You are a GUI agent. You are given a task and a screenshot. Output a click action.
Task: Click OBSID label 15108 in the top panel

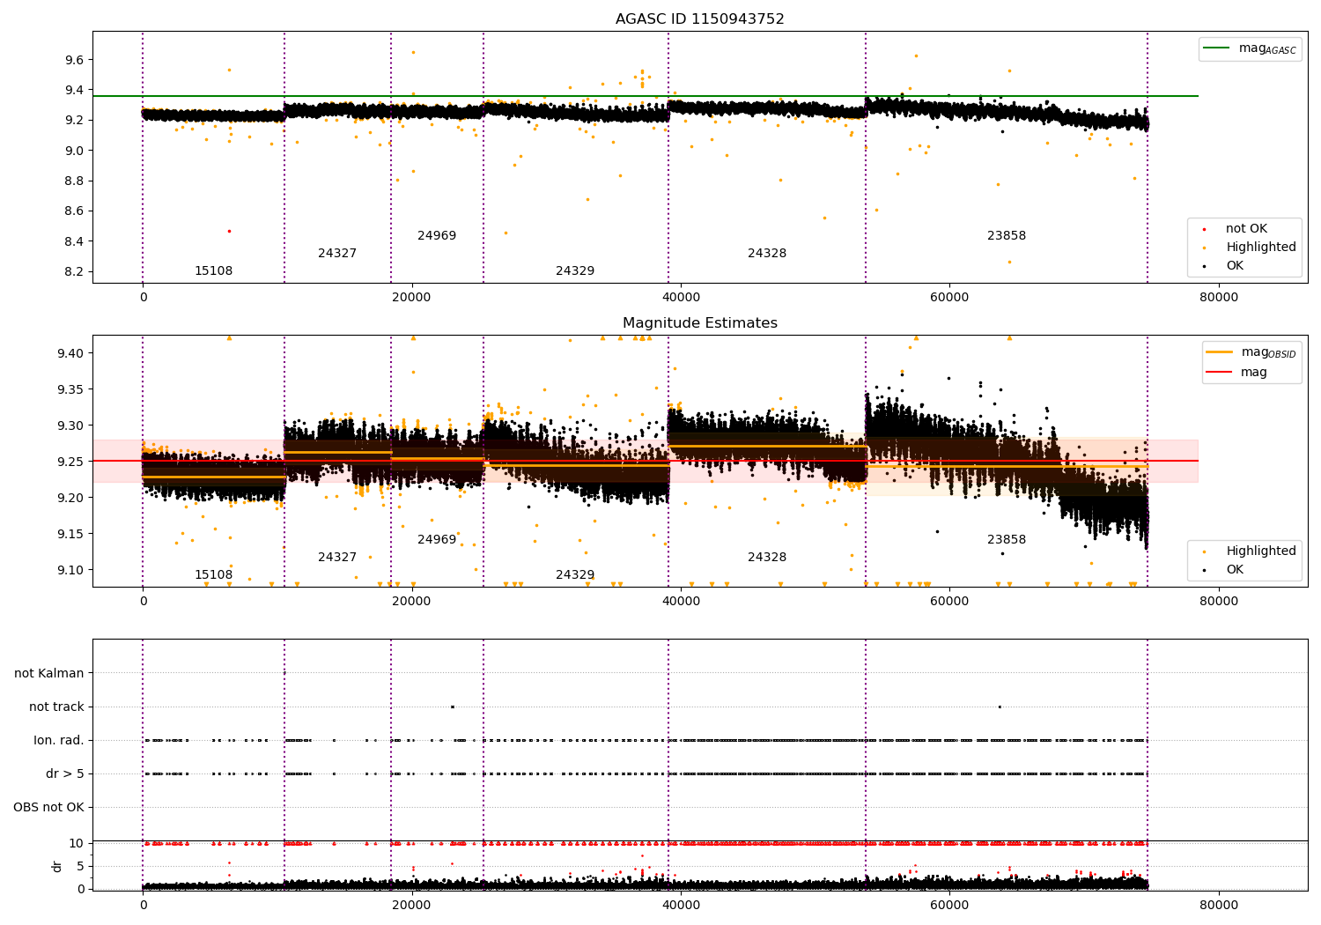[x=213, y=271]
